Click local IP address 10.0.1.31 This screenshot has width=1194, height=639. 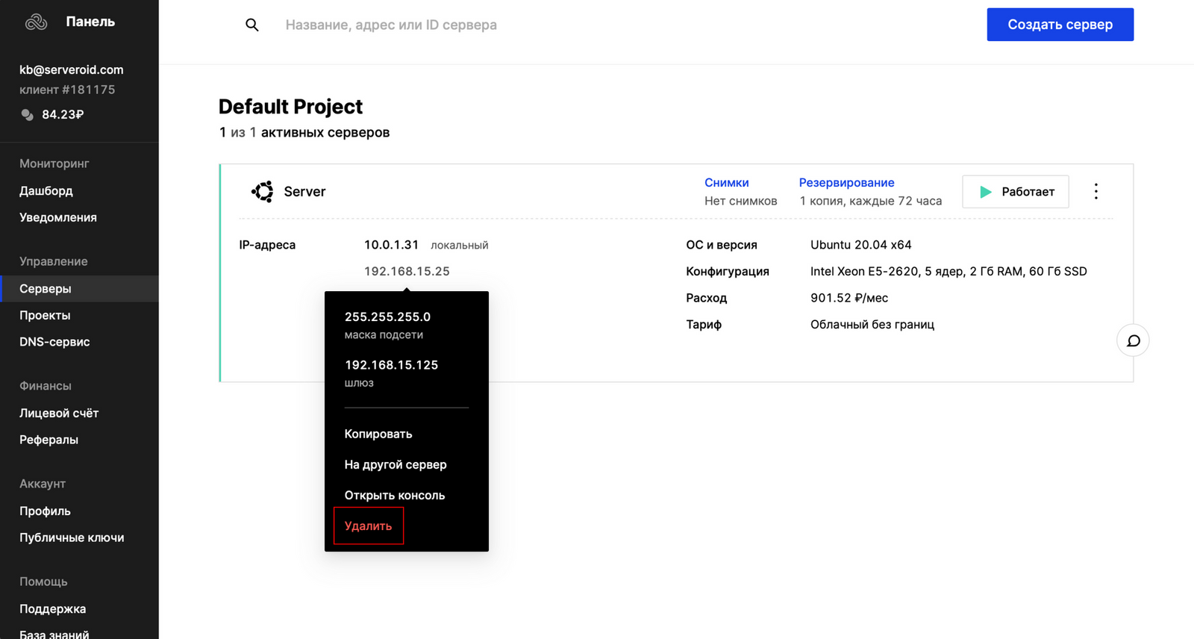pos(391,245)
